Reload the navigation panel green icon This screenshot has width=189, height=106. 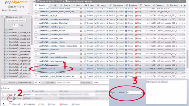(x=23, y=7)
